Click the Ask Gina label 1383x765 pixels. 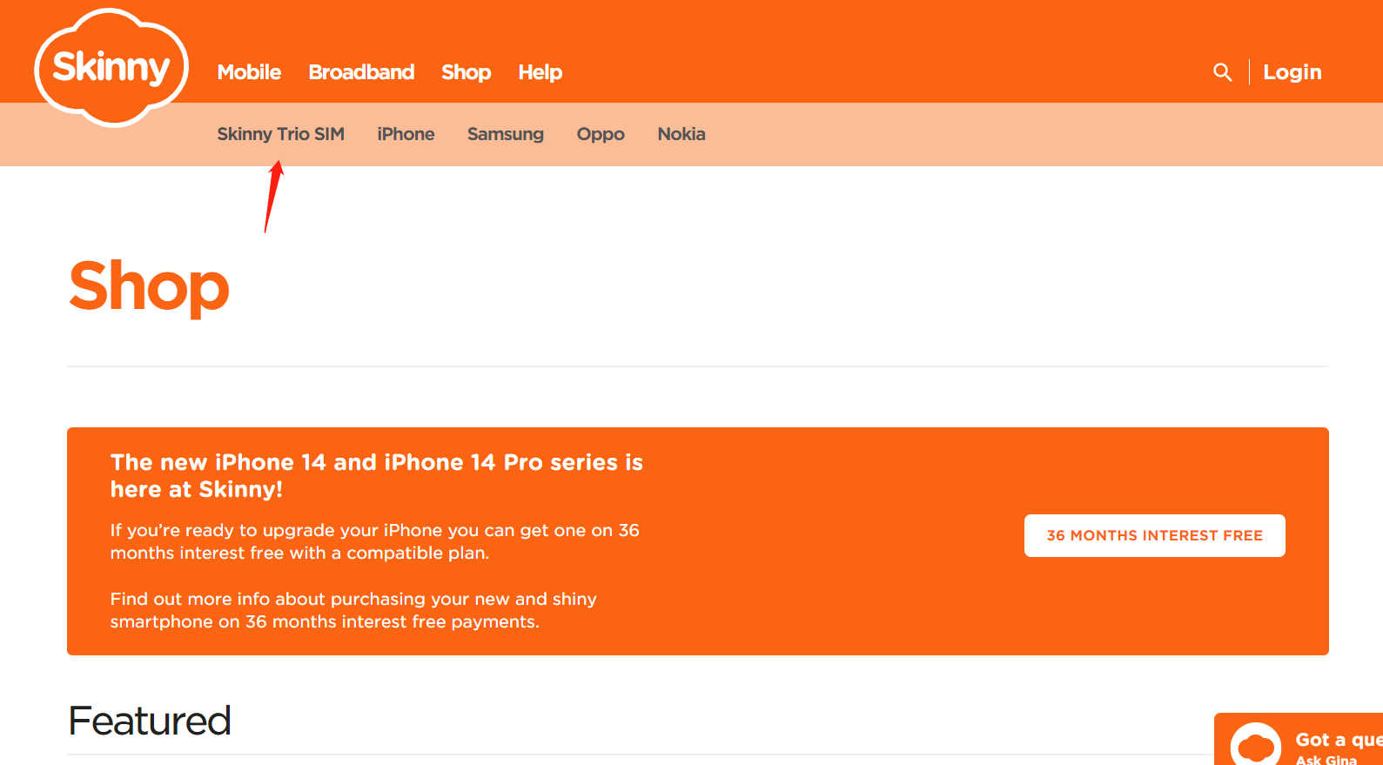(x=1326, y=760)
